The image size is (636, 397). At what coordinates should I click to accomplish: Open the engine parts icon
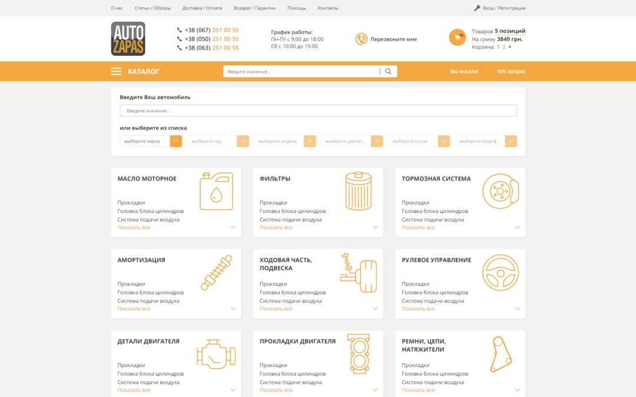216,354
